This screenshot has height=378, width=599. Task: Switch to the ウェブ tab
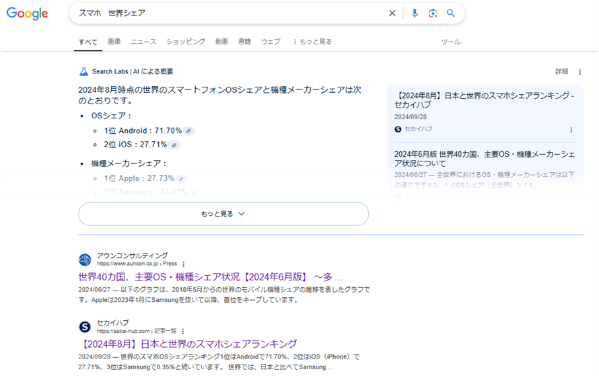(x=271, y=42)
